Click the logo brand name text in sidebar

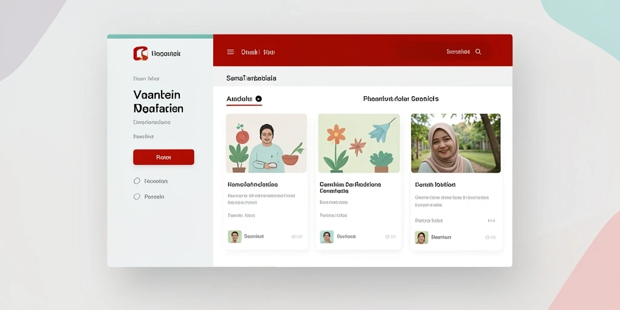pyautogui.click(x=166, y=53)
